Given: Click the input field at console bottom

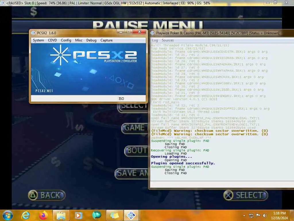Looking at the screenshot, I should [222, 184].
